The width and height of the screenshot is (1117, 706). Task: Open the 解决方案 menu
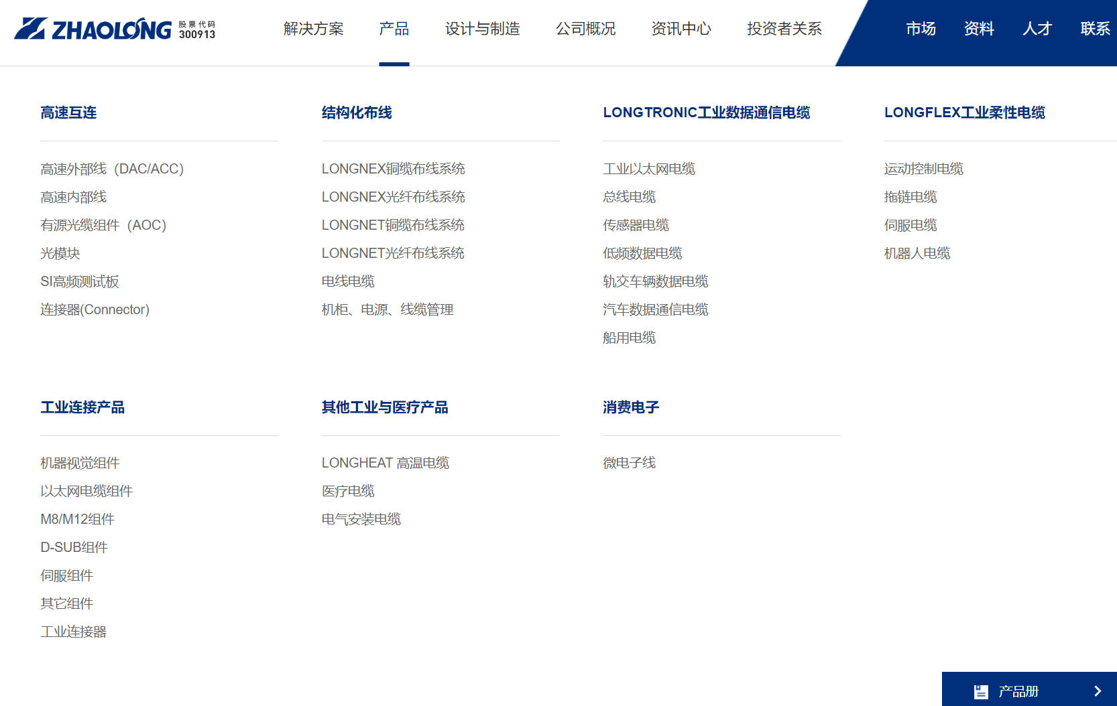pos(313,29)
